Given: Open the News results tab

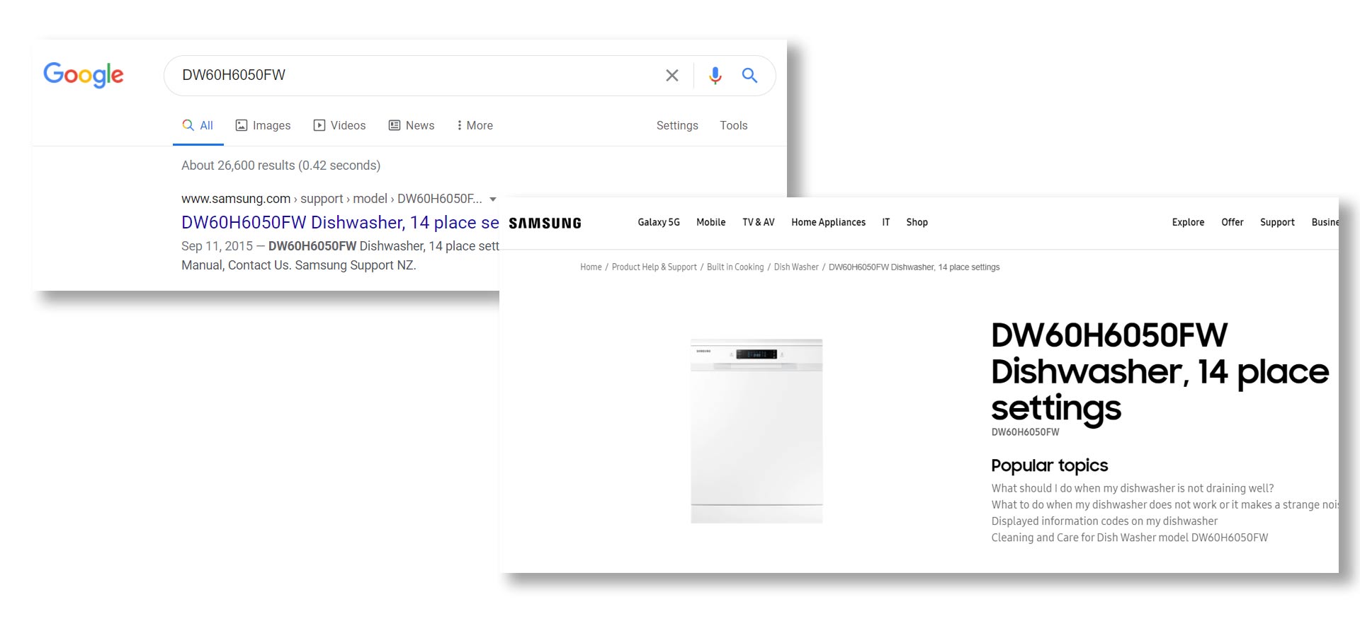Looking at the screenshot, I should pyautogui.click(x=411, y=125).
